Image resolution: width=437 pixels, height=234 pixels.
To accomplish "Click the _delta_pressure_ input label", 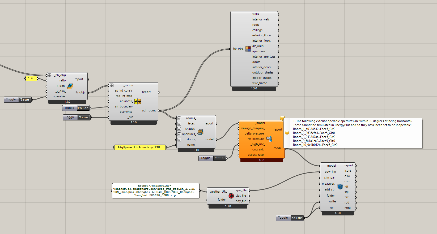I will click(x=254, y=134).
